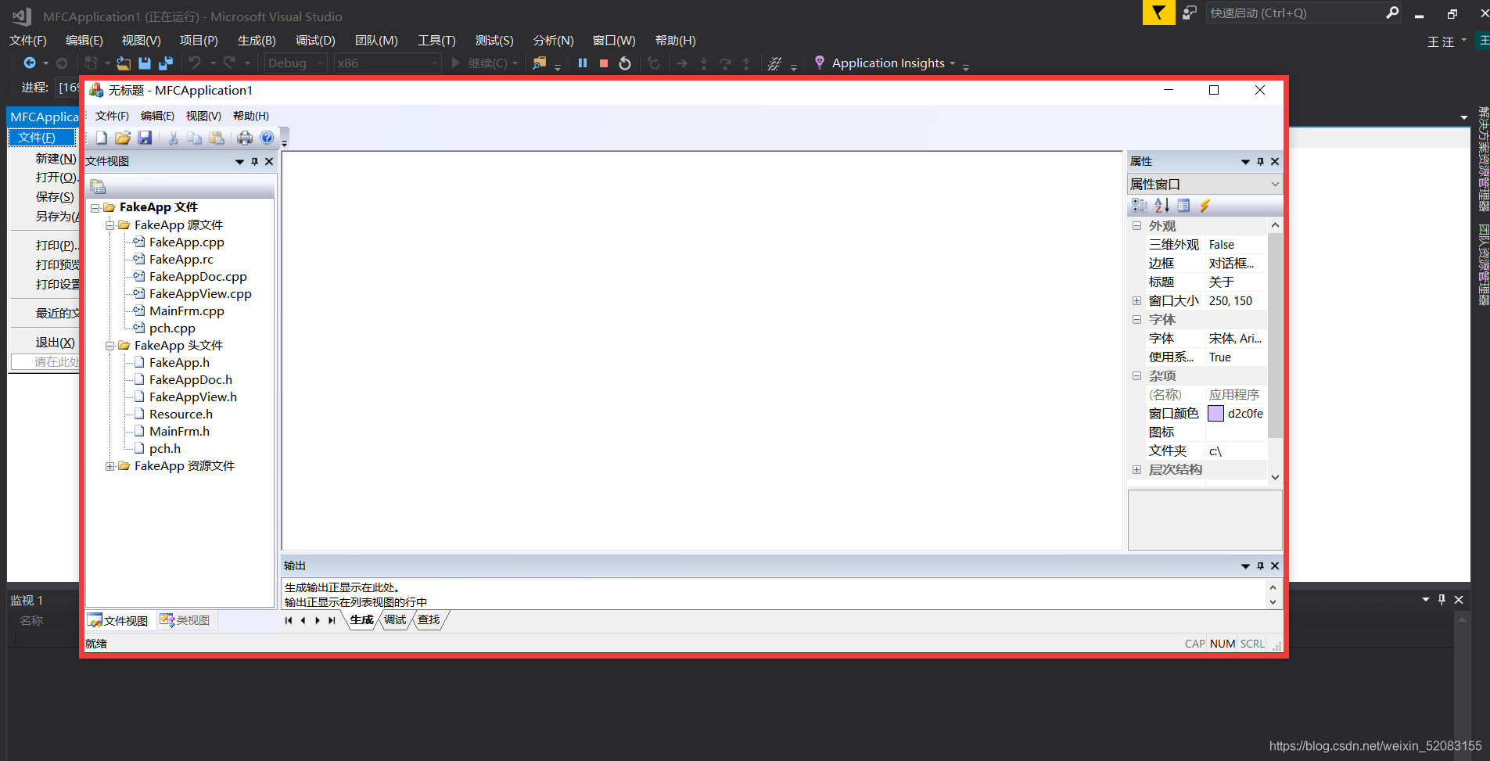
Task: Click the output tabs last-tab arrow
Action: 332,620
